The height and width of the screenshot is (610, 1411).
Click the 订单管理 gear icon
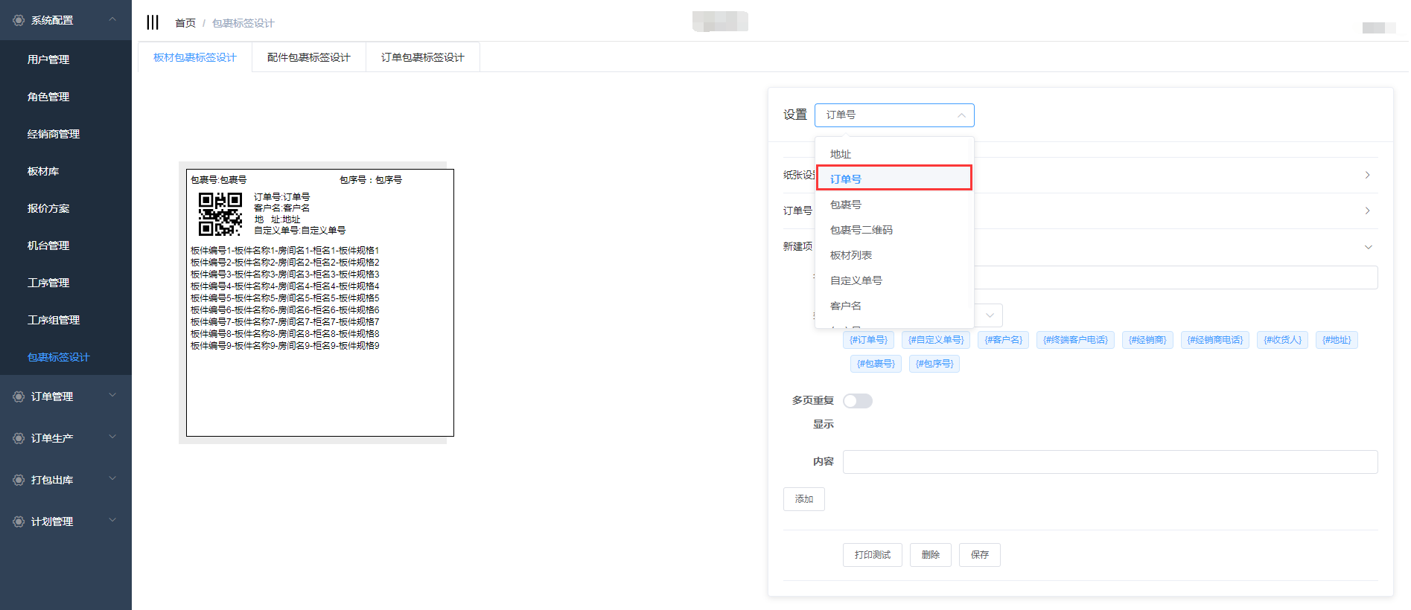pyautogui.click(x=19, y=396)
